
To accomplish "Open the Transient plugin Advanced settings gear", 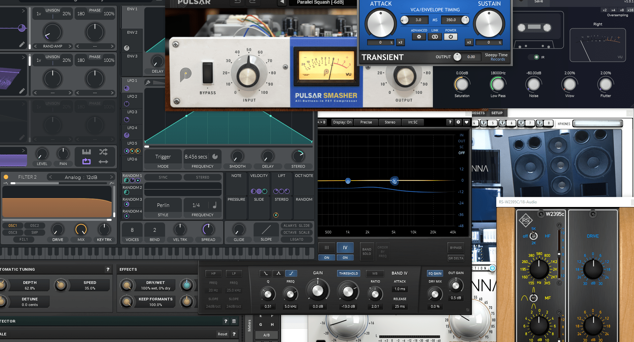I will click(x=419, y=37).
